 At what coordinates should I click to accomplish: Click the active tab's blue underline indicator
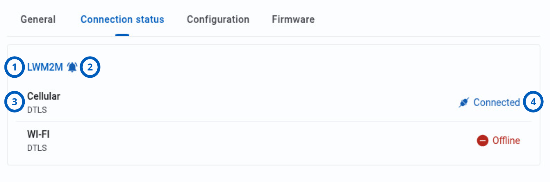(122, 35)
